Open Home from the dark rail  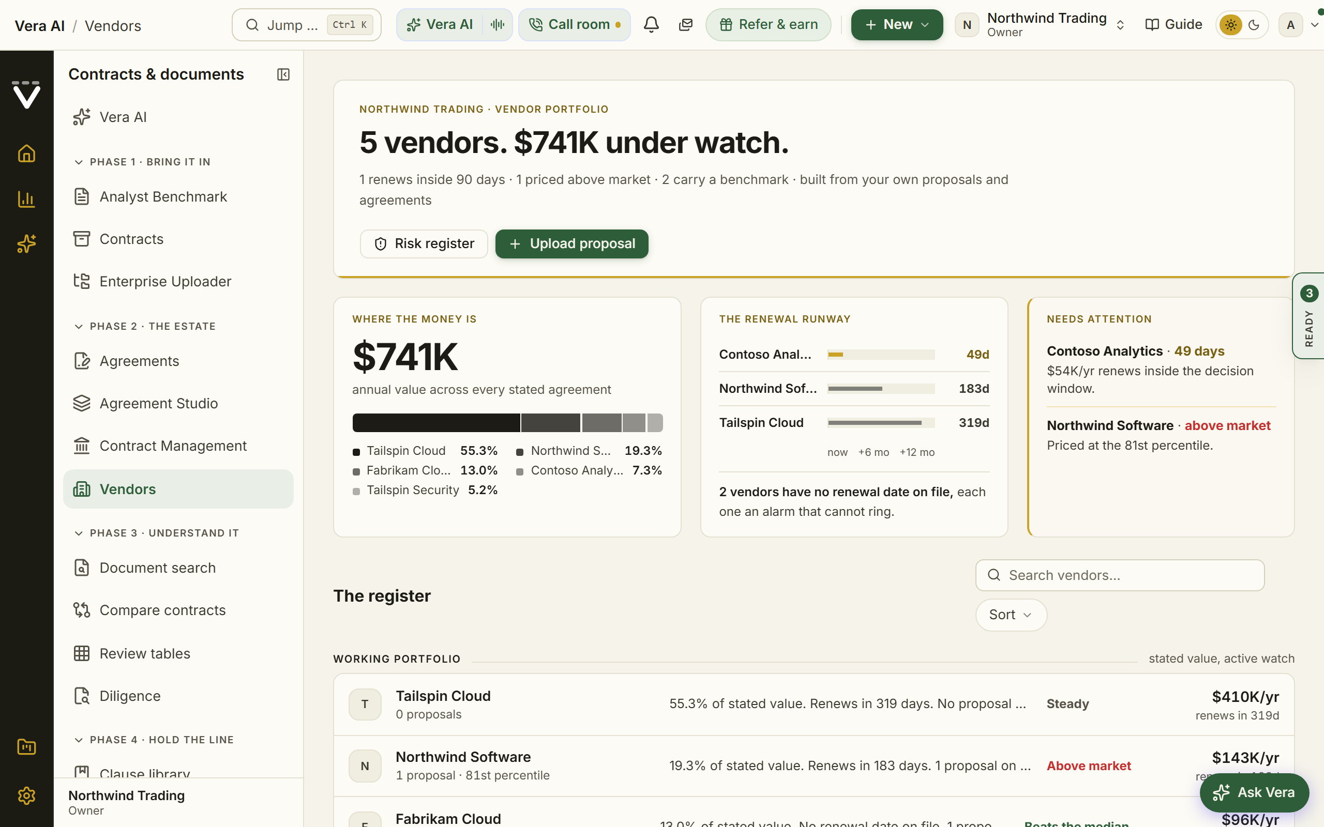coord(26,154)
